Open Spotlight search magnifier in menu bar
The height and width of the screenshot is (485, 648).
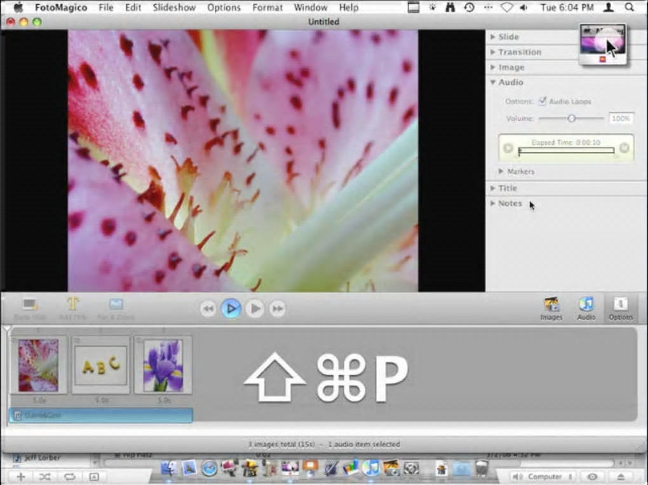pyautogui.click(x=629, y=8)
